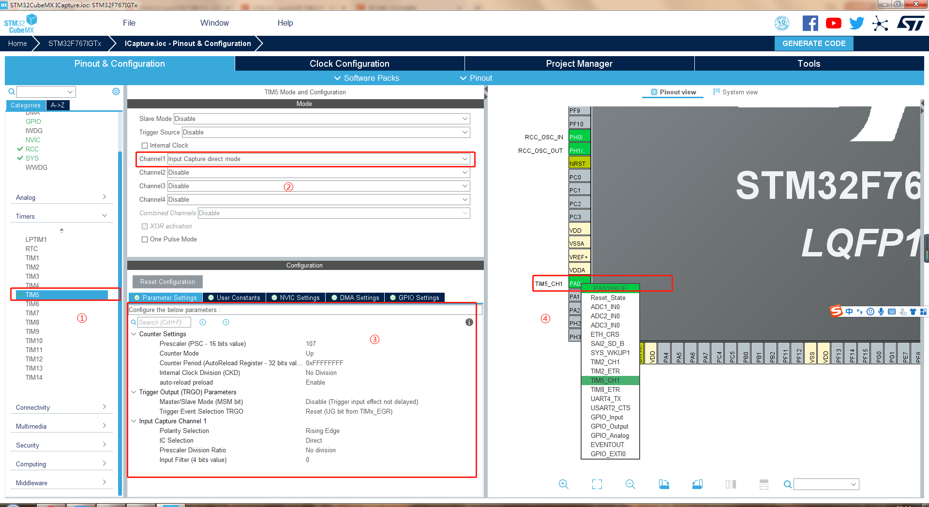This screenshot has height=507, width=929.
Task: Choose GPIO_Output in the pin menu
Action: click(610, 426)
